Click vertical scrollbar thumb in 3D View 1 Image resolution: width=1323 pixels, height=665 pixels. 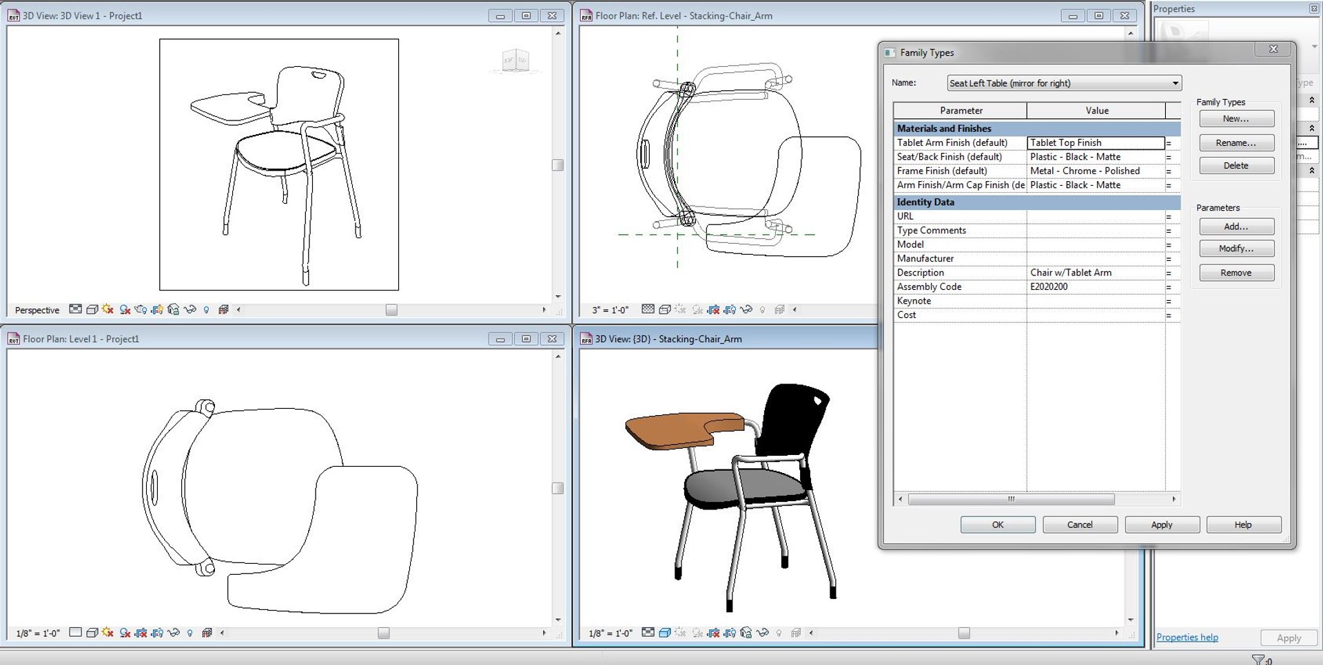[x=557, y=165]
